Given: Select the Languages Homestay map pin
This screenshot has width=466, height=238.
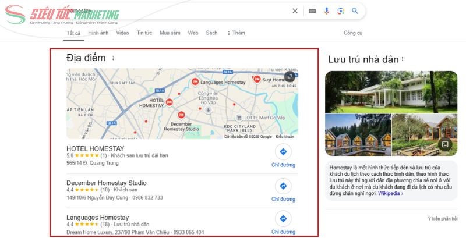Looking at the screenshot, I should click(195, 81).
